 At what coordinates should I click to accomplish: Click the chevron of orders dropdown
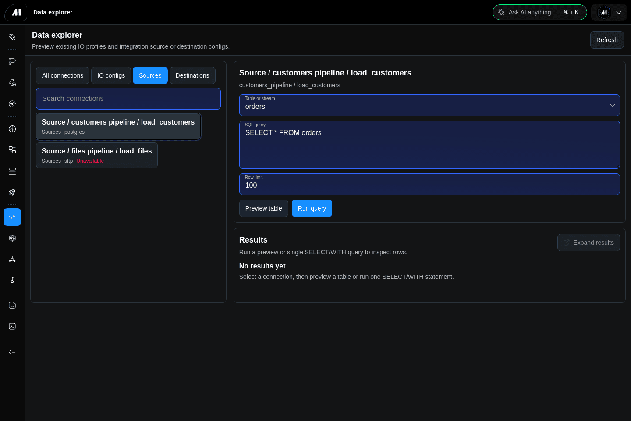(613, 106)
